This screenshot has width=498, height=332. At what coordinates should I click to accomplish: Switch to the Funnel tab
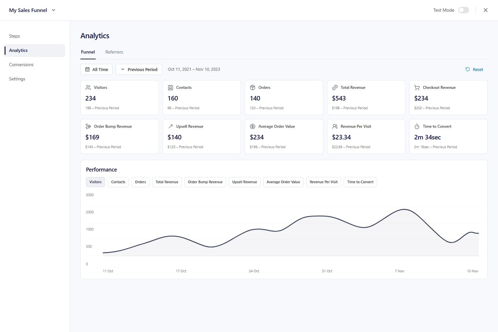click(88, 52)
